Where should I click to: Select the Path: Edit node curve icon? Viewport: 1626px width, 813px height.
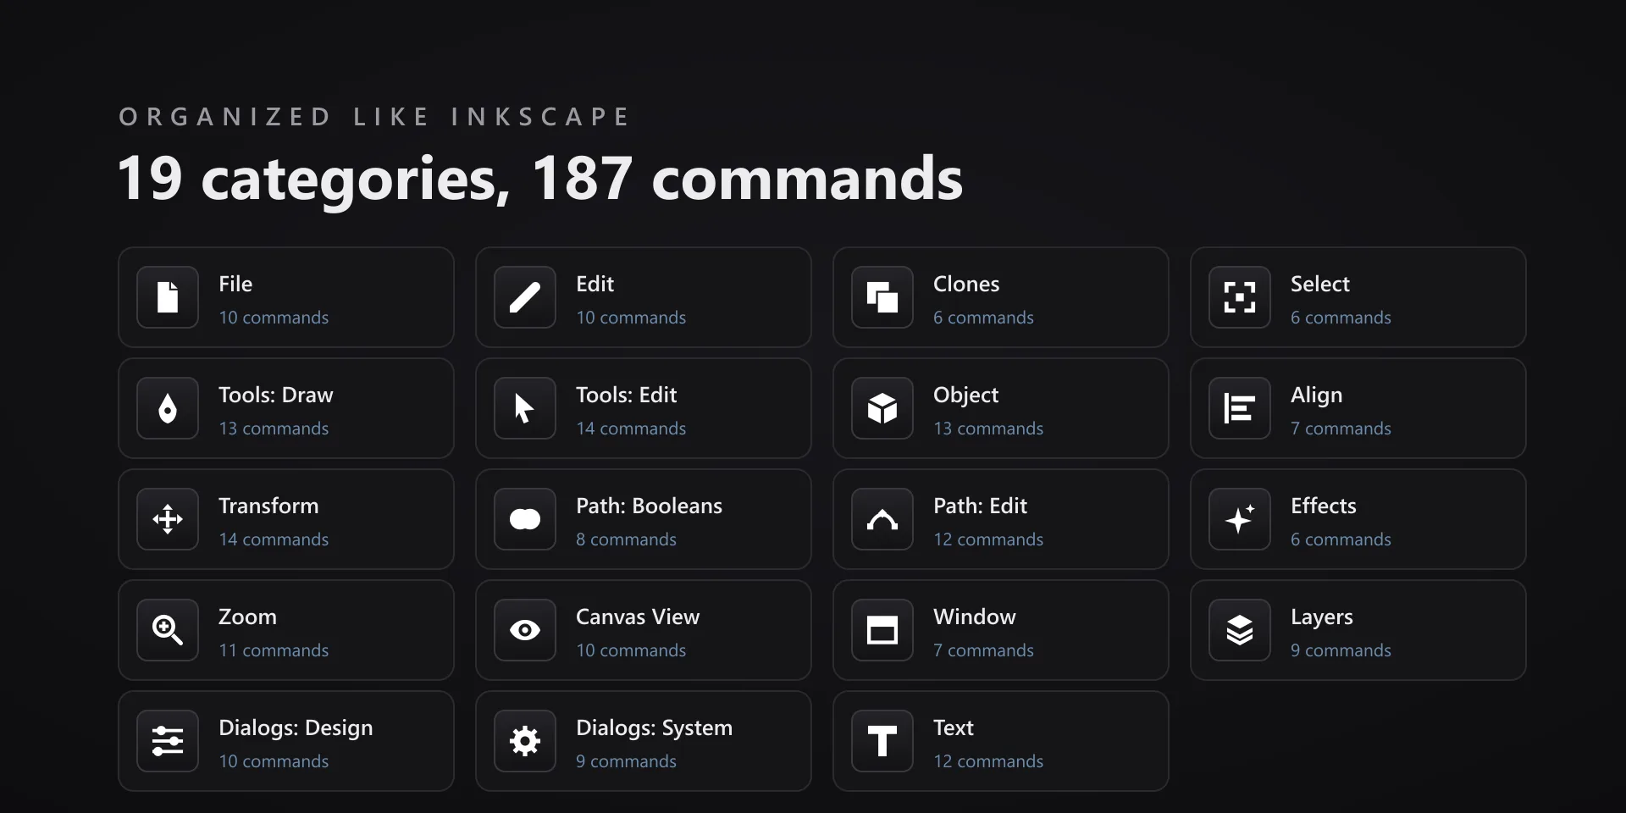pos(882,519)
